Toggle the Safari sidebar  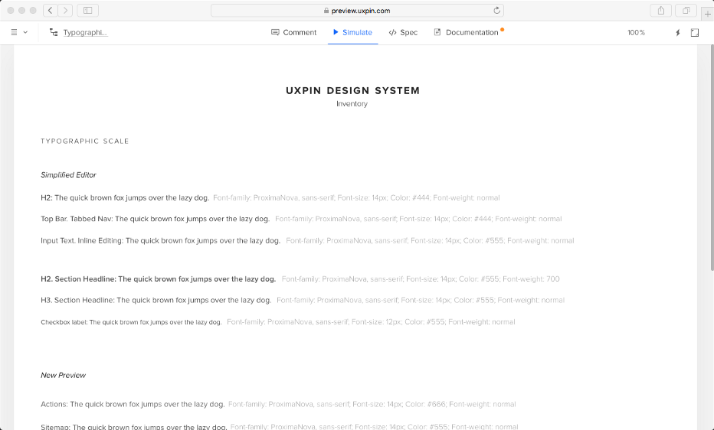click(87, 10)
